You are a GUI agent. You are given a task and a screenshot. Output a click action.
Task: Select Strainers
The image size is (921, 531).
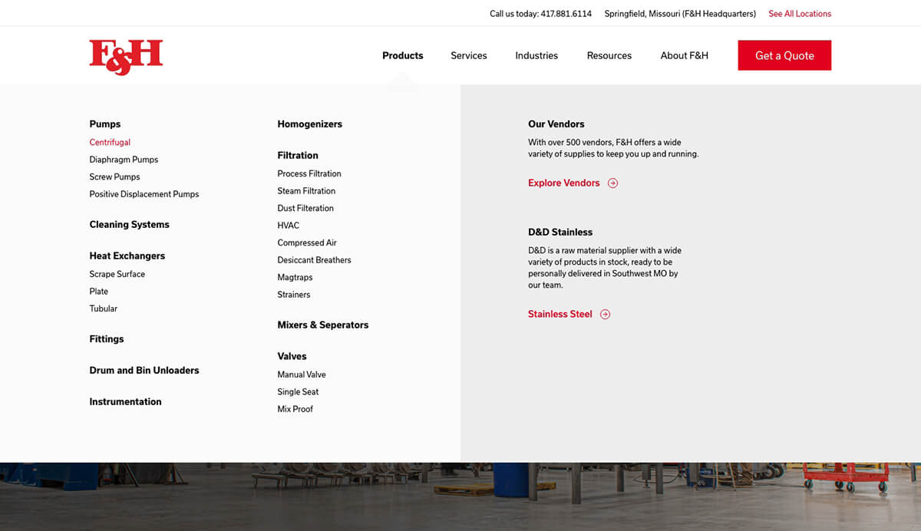294,295
